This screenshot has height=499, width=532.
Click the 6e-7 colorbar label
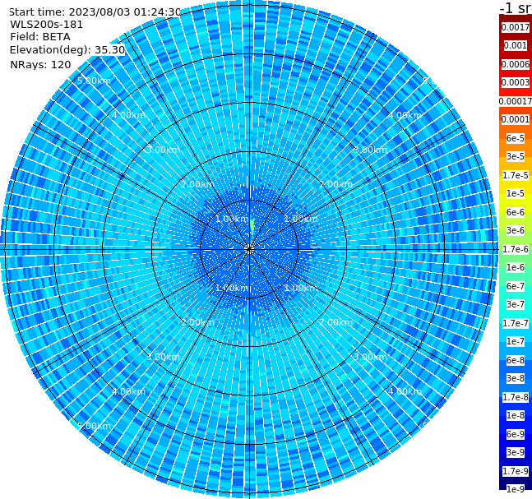tap(516, 286)
